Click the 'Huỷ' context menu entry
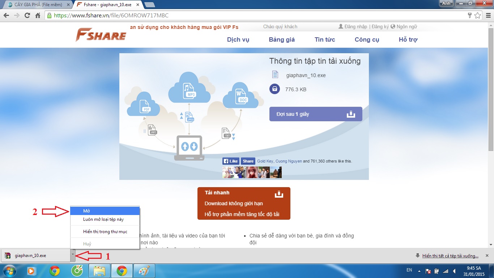494x278 pixels. 105,244
